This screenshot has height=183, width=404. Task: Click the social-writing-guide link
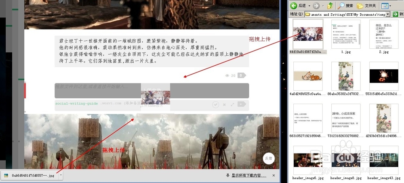[x=76, y=104]
